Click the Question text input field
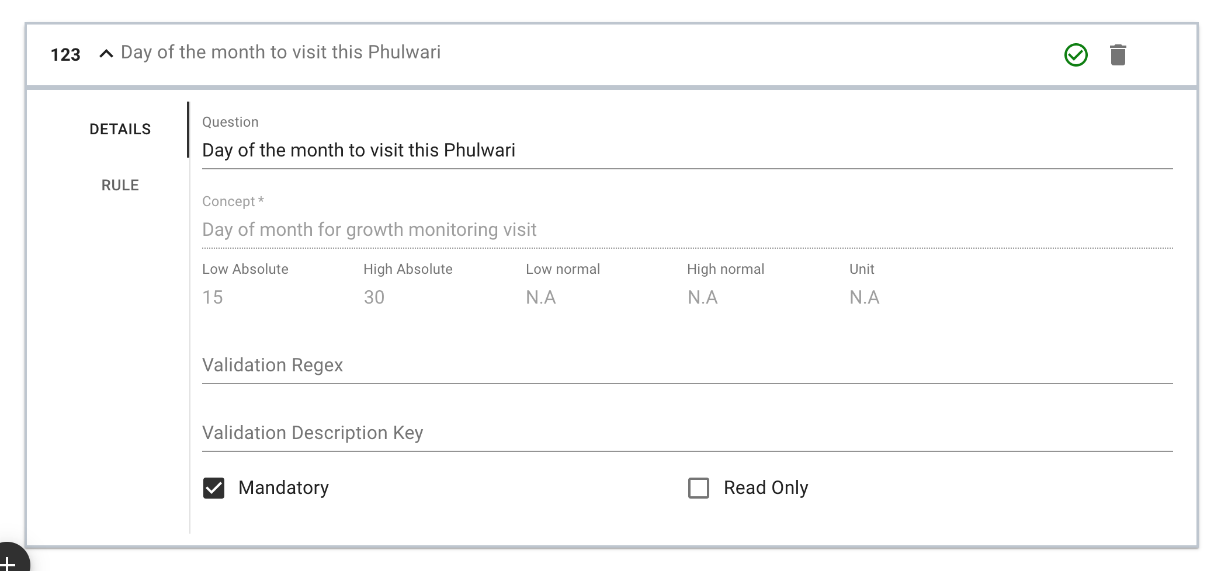The width and height of the screenshot is (1221, 571). click(x=686, y=151)
